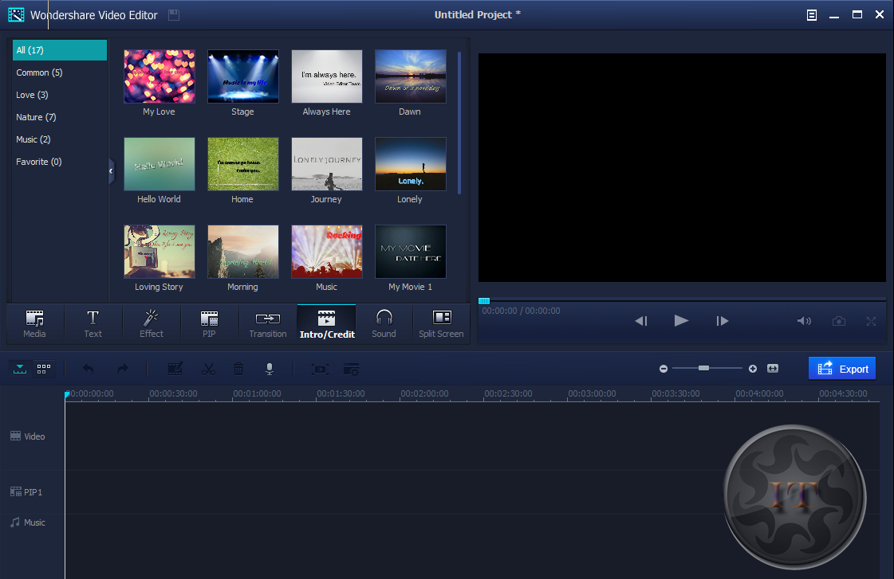Click the redo arrow

tap(122, 368)
